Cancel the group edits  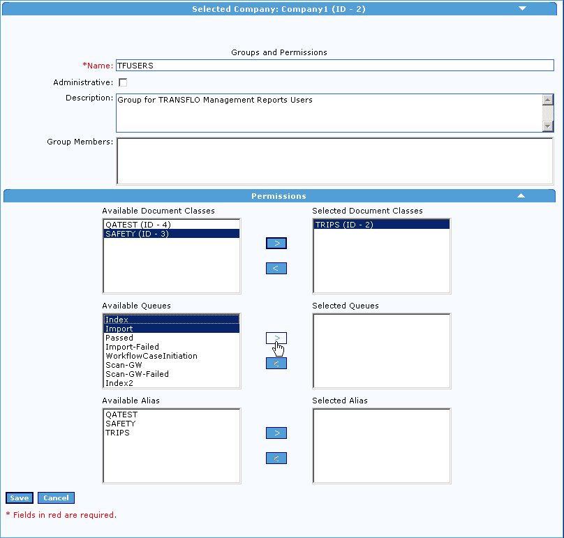pyautogui.click(x=55, y=498)
